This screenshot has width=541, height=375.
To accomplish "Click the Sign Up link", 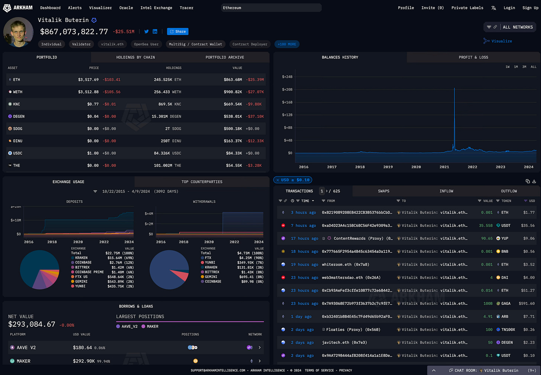I will coord(530,8).
